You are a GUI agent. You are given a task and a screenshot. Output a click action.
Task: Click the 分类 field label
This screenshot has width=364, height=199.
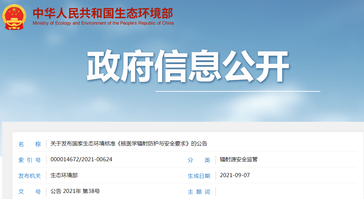click(x=199, y=160)
